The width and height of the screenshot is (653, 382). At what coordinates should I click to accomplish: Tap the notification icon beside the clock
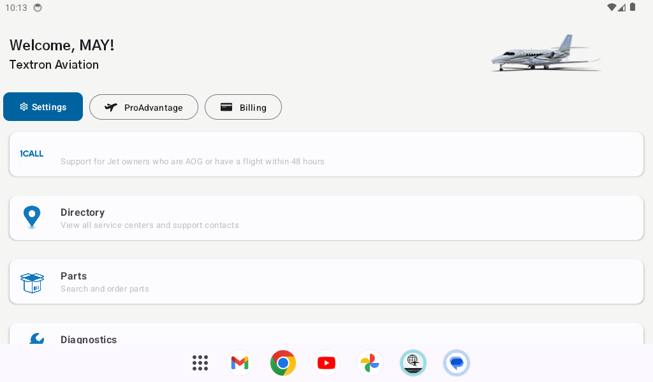[x=38, y=8]
